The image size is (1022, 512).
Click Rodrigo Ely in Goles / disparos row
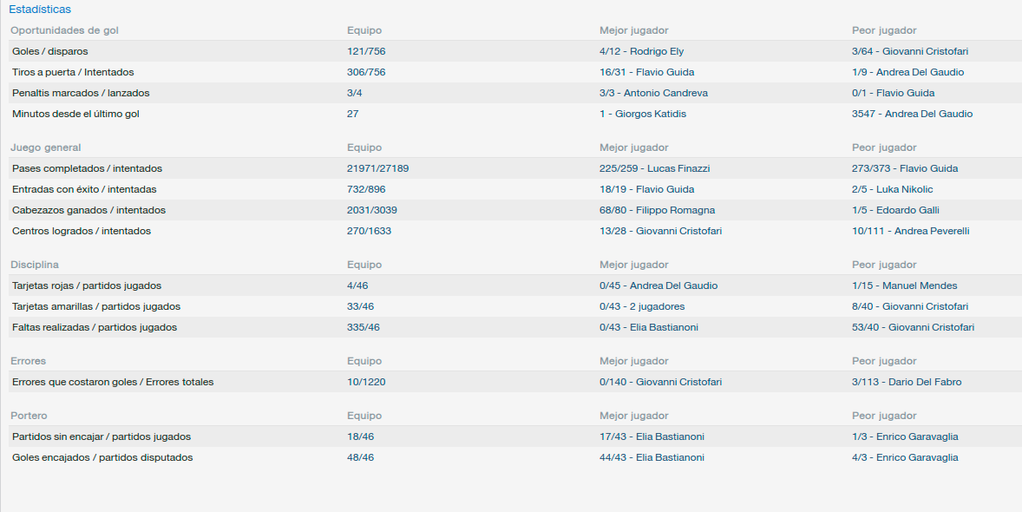(657, 51)
